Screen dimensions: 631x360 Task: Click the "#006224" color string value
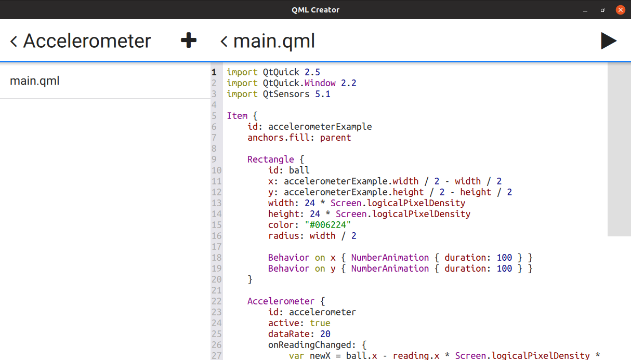coord(325,225)
